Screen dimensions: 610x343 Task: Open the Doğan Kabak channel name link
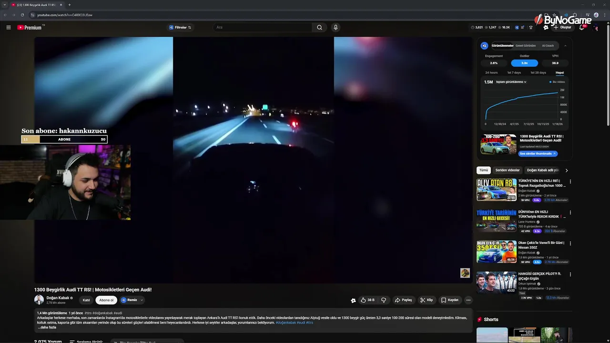coord(58,298)
